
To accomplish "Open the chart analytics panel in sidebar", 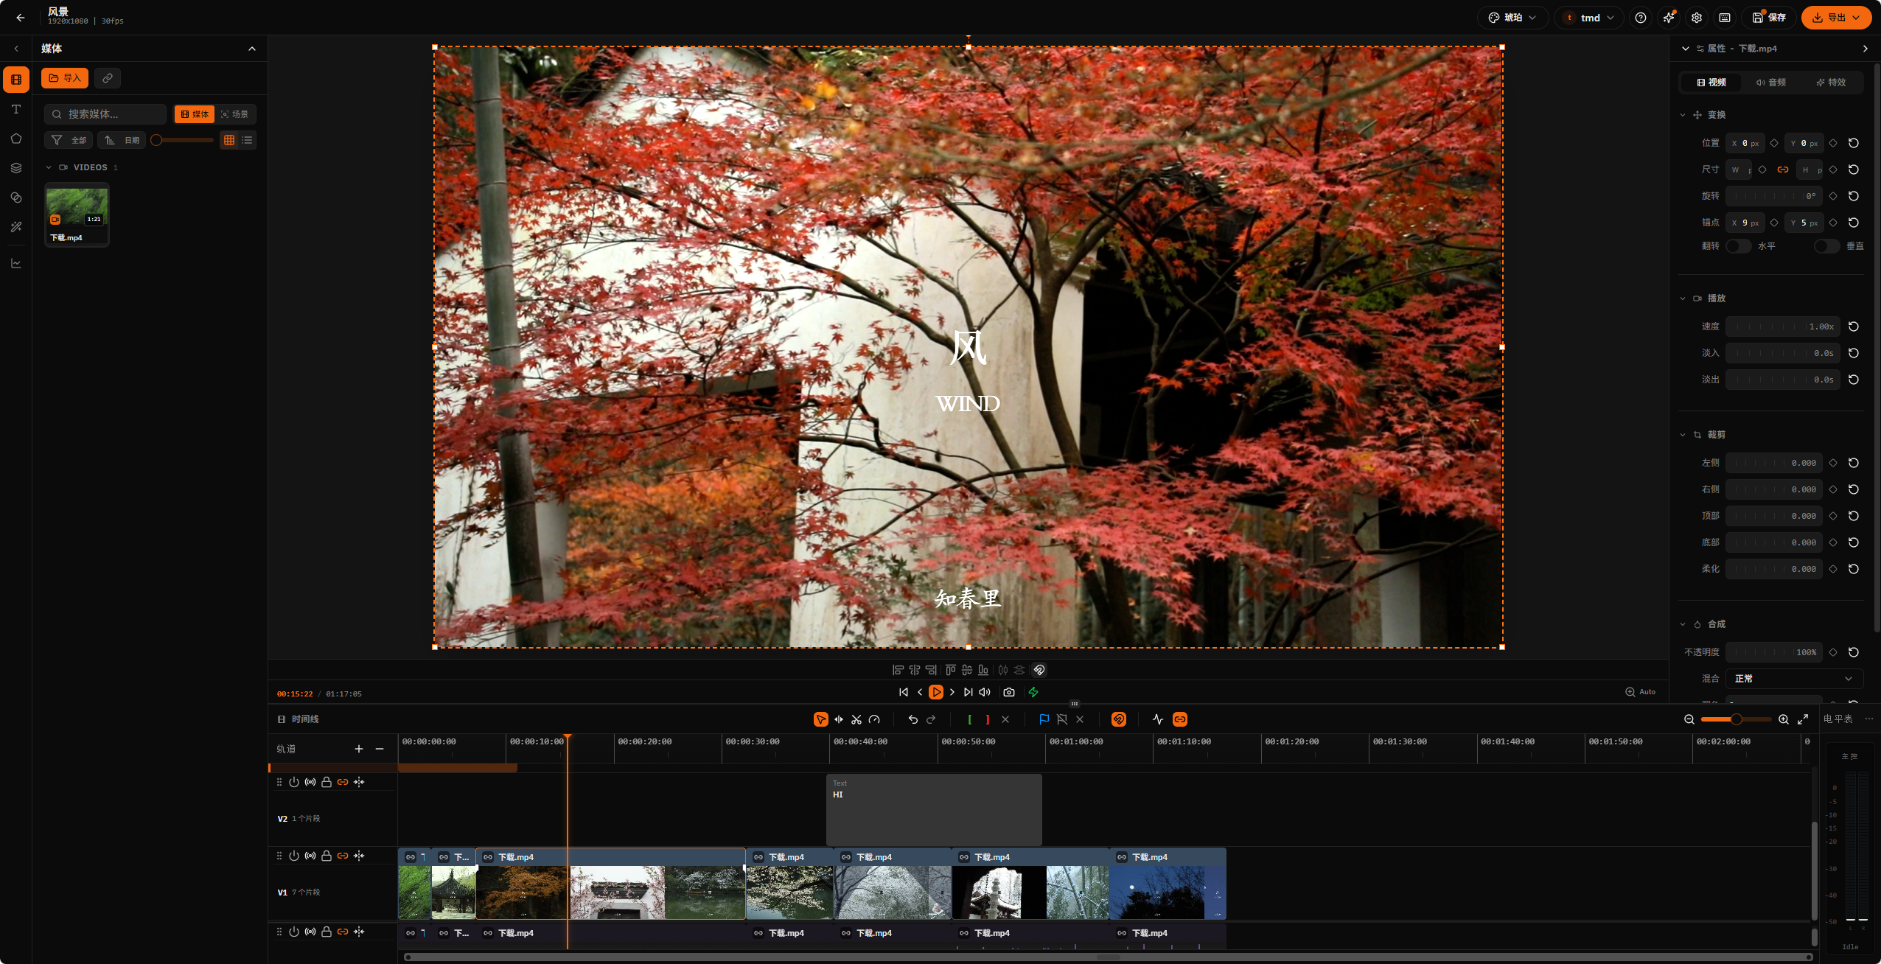I will (x=16, y=263).
